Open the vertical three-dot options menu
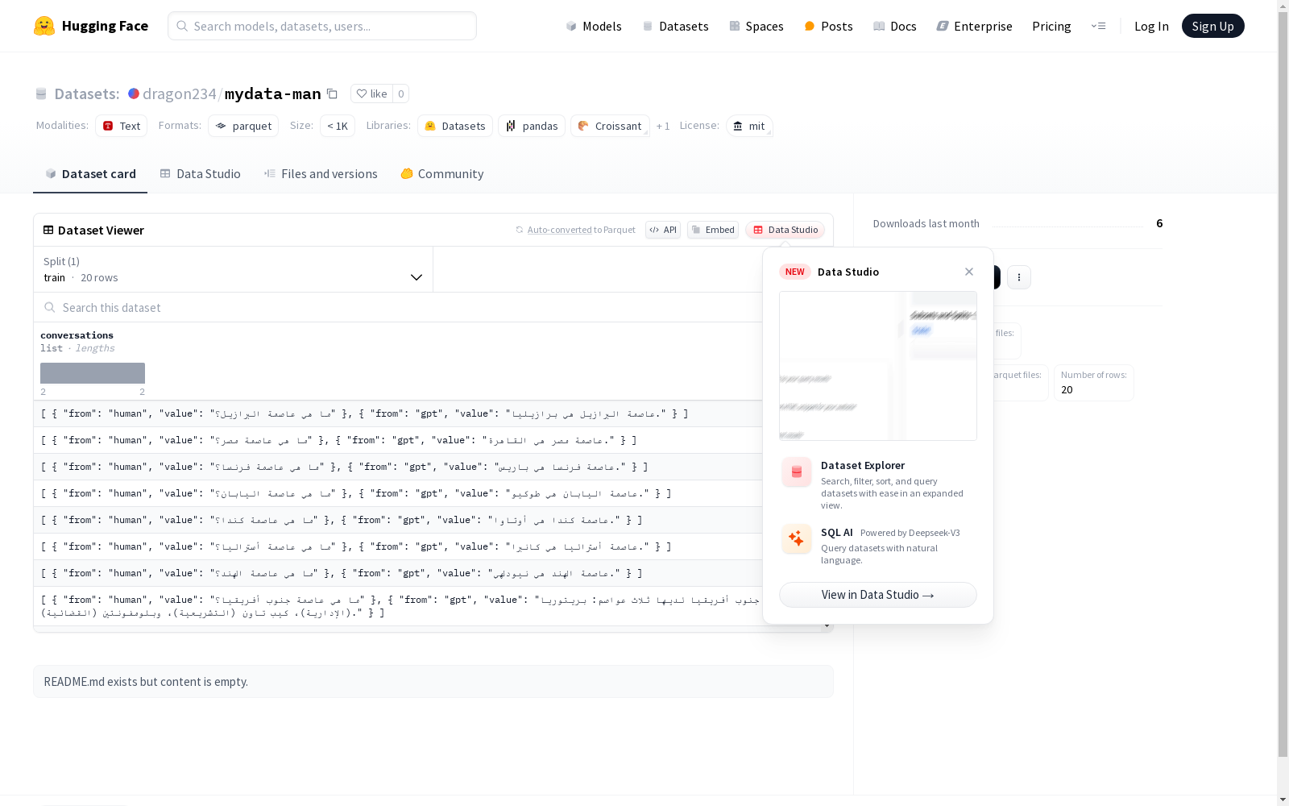The width and height of the screenshot is (1289, 806). pos(1019,277)
